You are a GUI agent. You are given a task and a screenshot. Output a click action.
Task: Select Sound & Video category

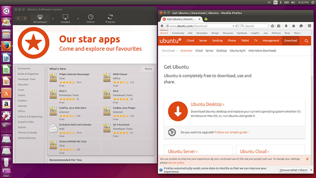click(x=26, y=122)
